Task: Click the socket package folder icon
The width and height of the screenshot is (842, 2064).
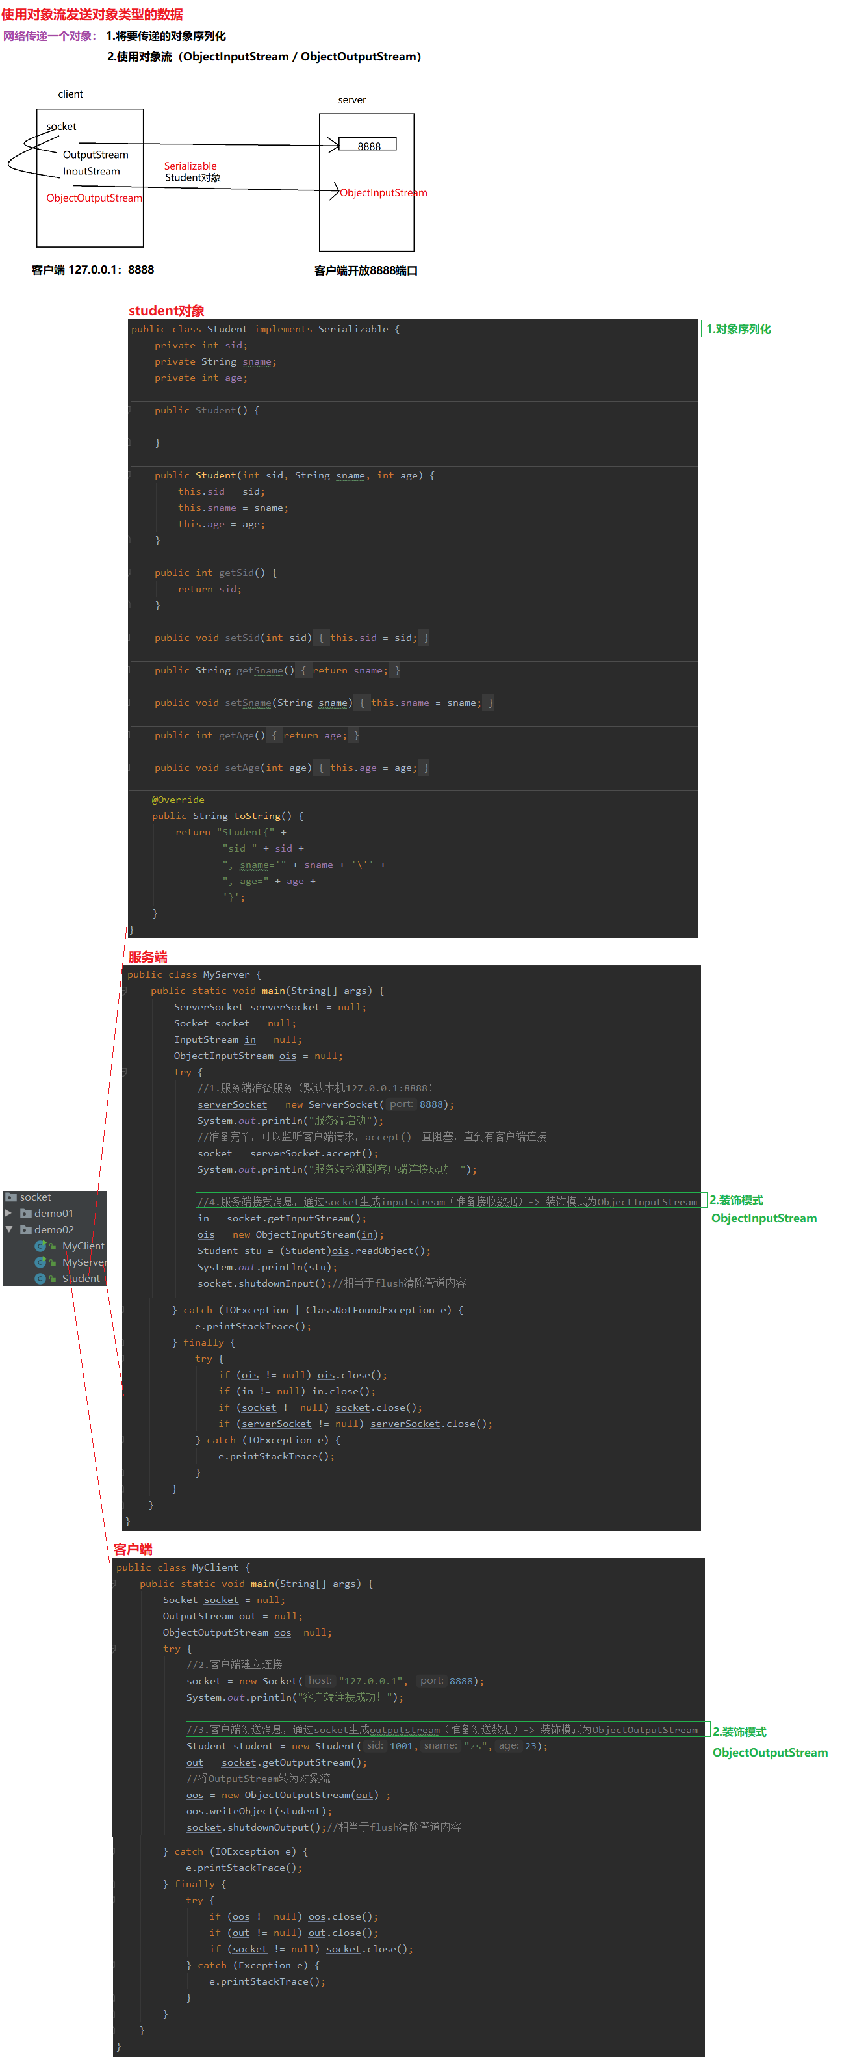Action: coord(11,1197)
